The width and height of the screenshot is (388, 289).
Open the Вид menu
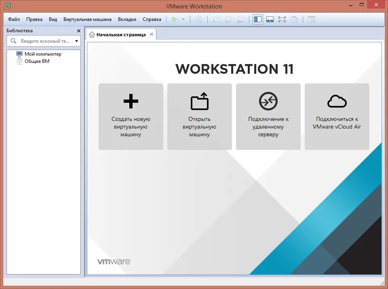click(53, 19)
